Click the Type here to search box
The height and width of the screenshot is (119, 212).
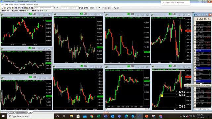coord(30,116)
